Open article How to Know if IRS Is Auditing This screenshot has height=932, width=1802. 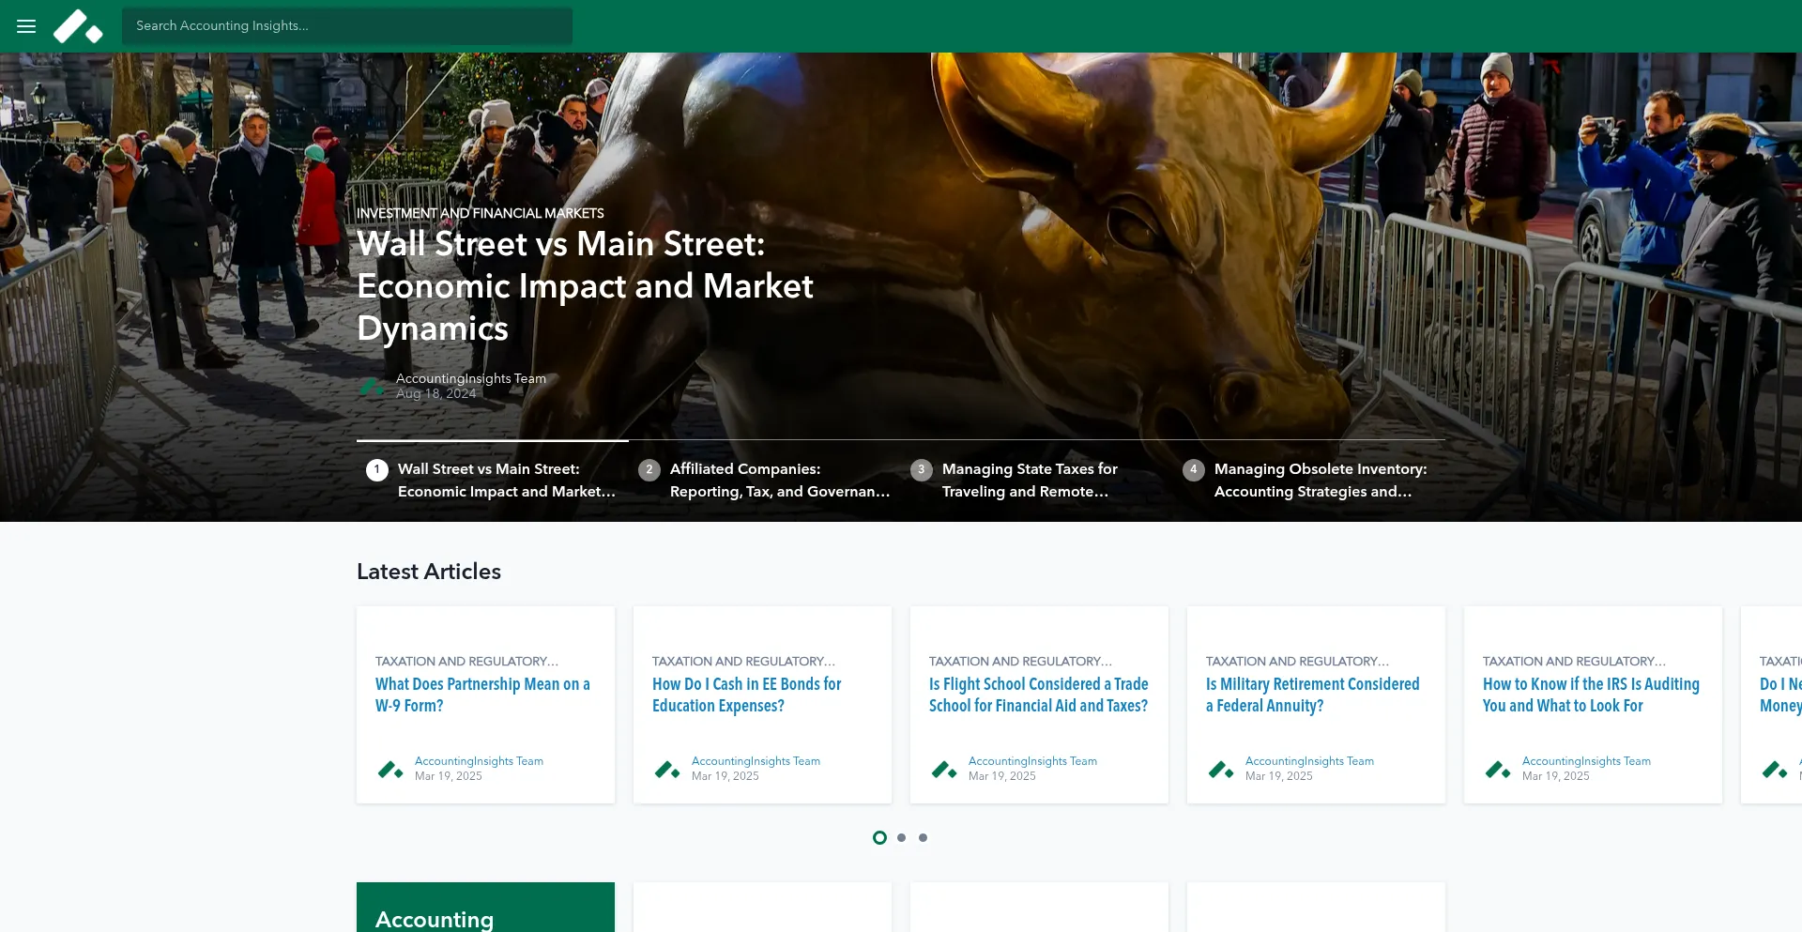pos(1591,695)
